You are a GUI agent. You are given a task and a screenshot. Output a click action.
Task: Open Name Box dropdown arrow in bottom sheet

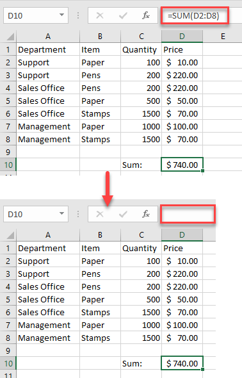point(62,213)
